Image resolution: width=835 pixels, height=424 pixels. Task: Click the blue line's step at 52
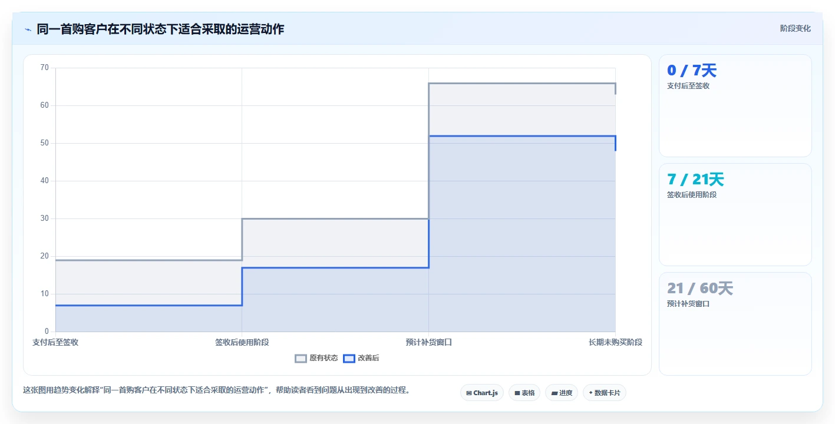pyautogui.click(x=522, y=136)
